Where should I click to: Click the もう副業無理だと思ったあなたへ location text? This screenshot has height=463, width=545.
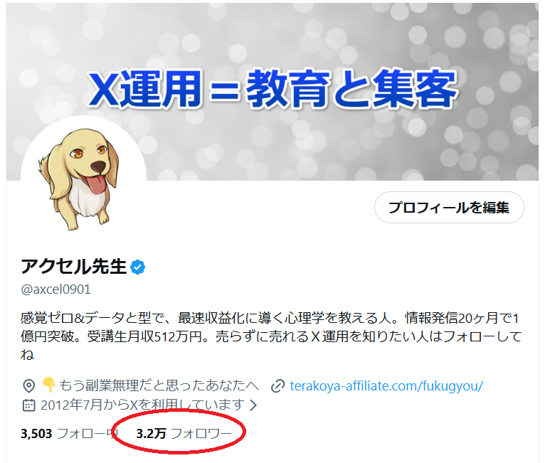pyautogui.click(x=159, y=385)
